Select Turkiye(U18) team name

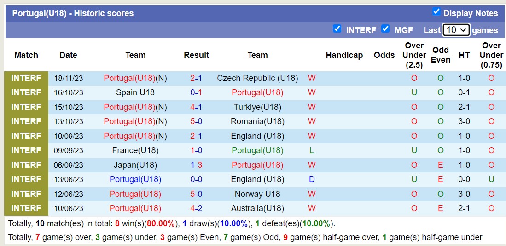coord(257,107)
